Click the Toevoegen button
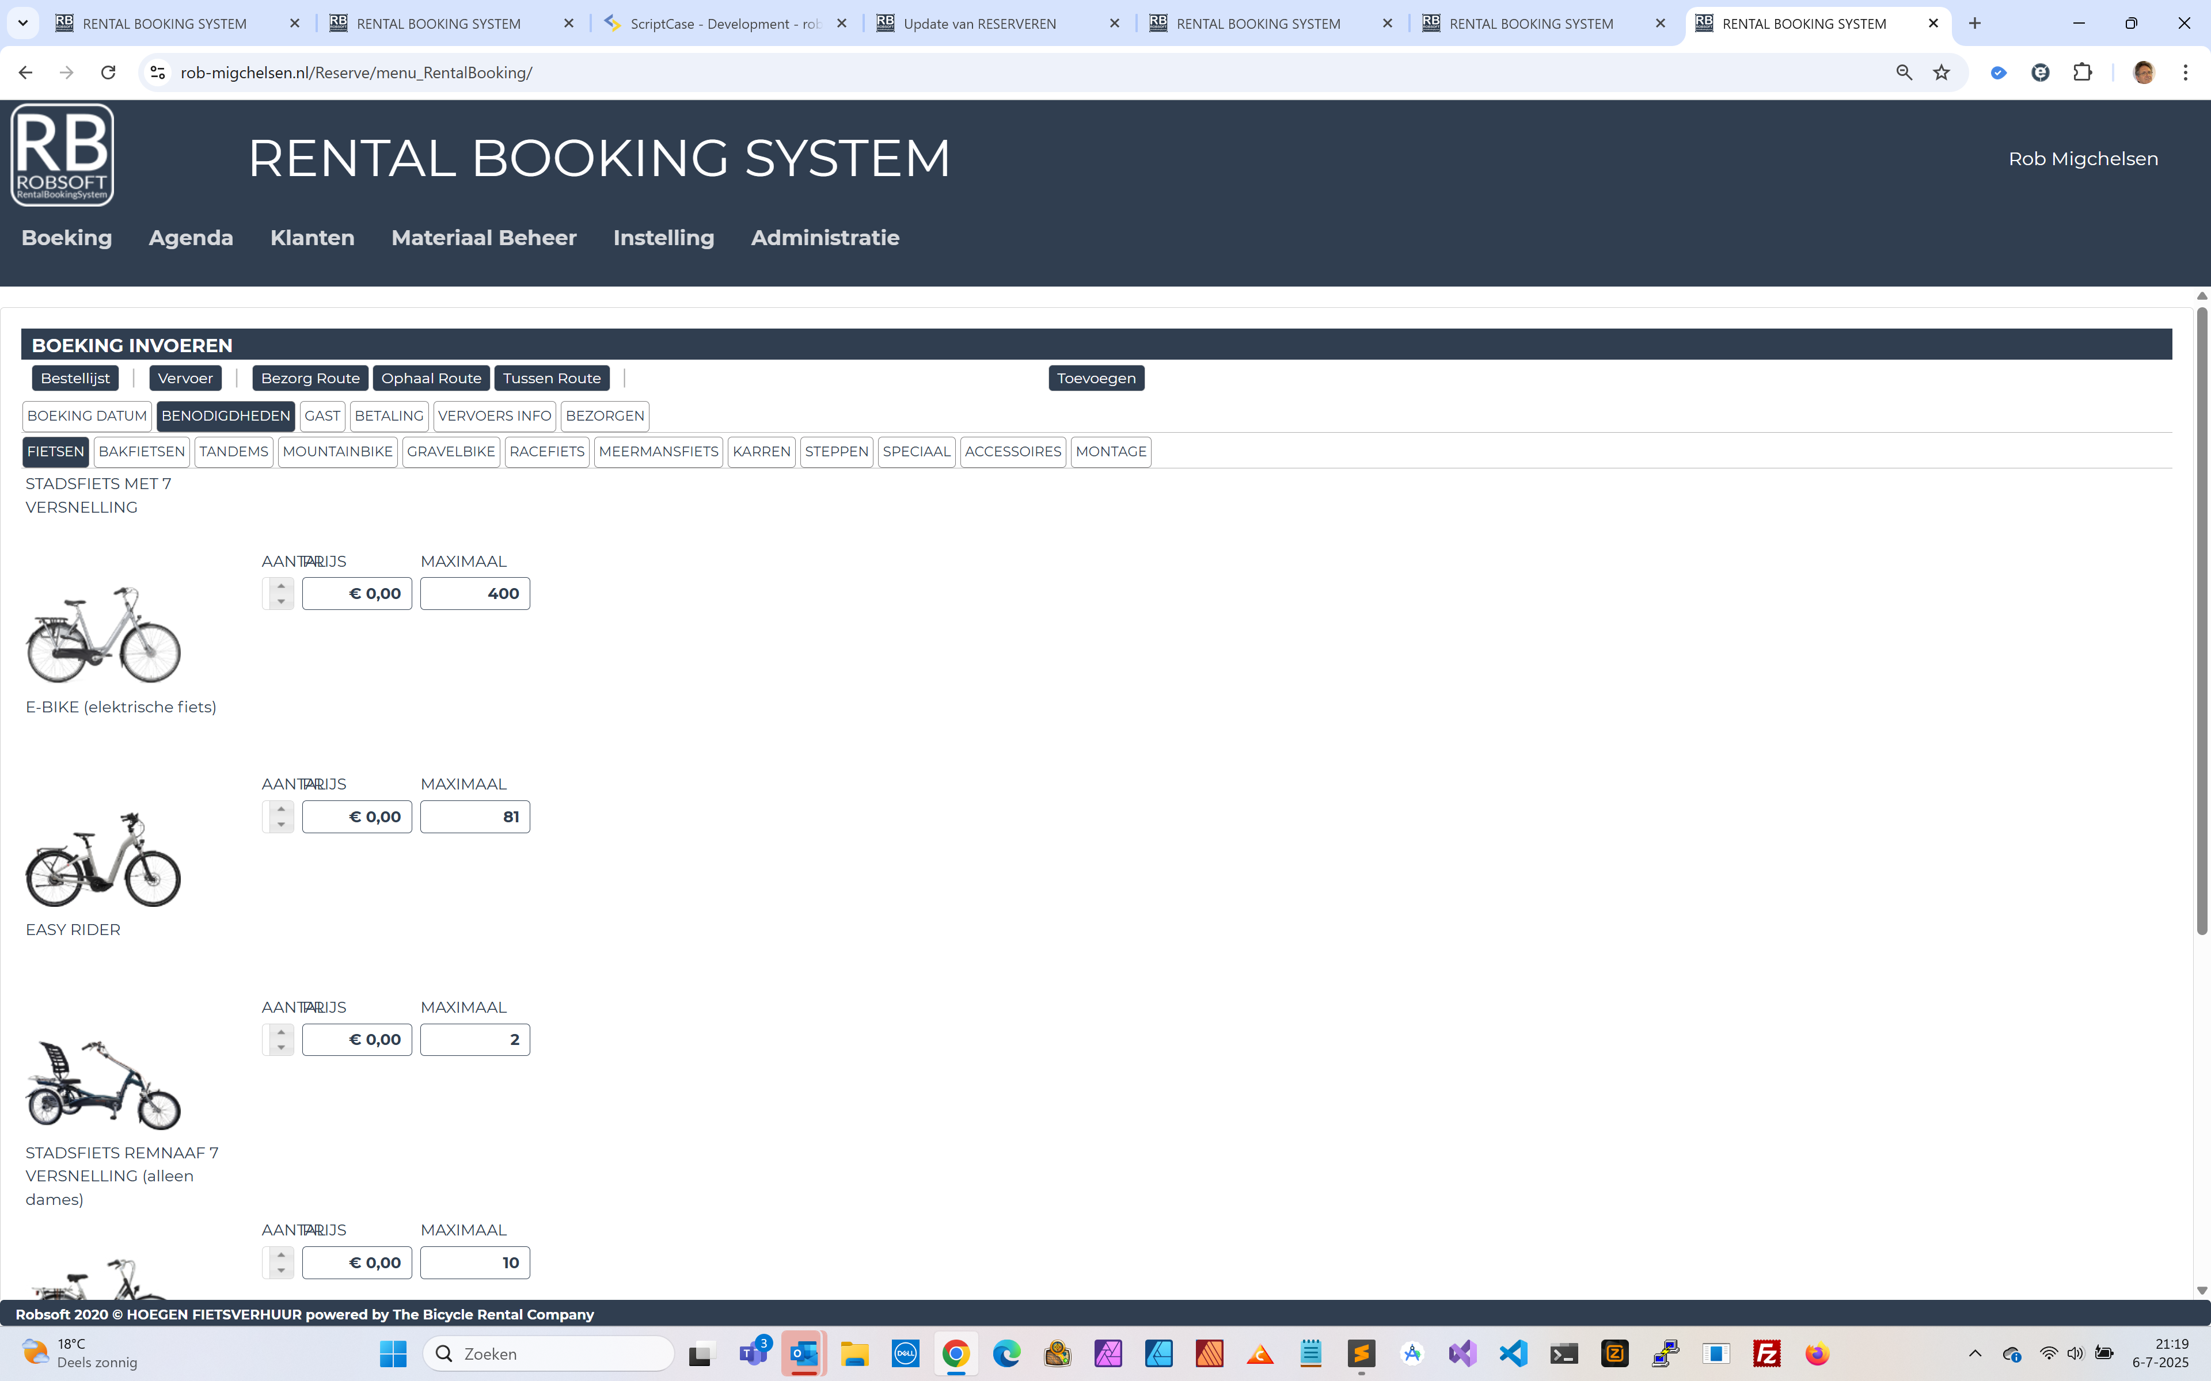The image size is (2211, 1381). coord(1096,378)
